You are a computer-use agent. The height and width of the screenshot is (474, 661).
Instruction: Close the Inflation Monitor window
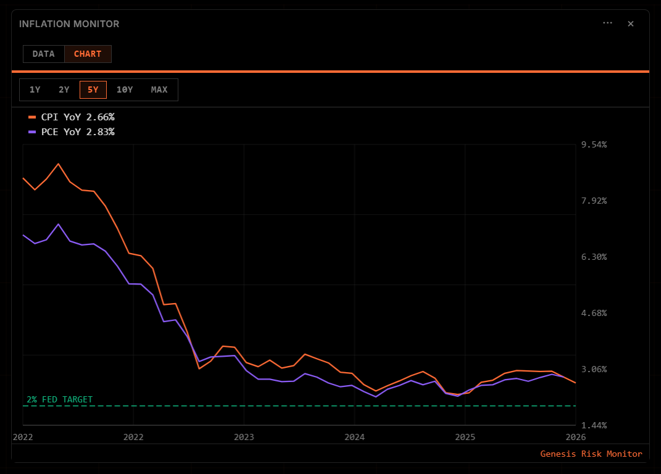(631, 23)
